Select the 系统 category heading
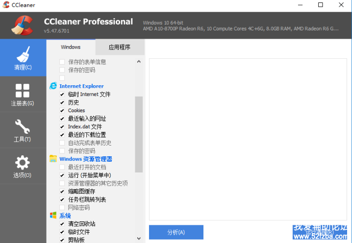 click(65, 216)
